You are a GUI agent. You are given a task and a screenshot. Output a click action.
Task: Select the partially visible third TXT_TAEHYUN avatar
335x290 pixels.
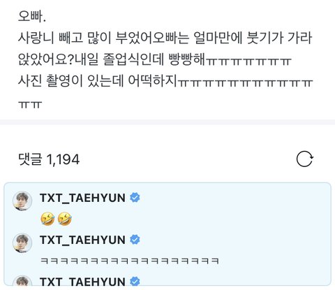point(22,280)
